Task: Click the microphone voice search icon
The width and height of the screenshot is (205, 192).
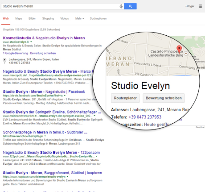Action: pos(121,6)
